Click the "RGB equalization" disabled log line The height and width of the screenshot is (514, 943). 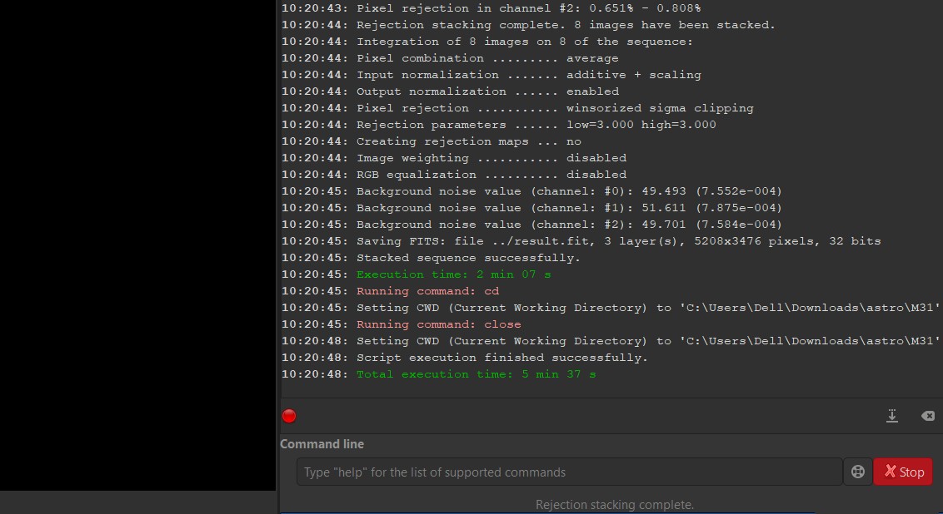pyautogui.click(x=491, y=175)
